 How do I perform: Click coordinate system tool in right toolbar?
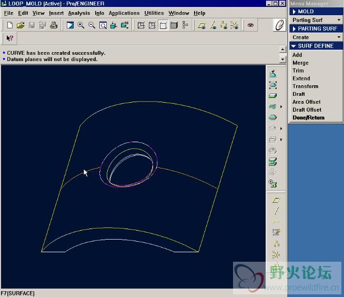[276, 254]
